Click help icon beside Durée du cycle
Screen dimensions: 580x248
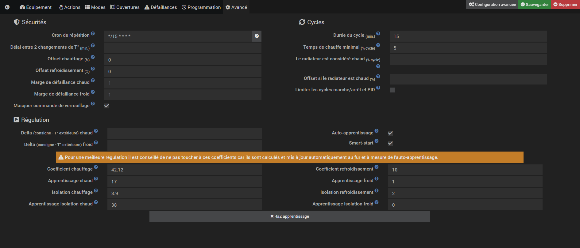pos(378,34)
